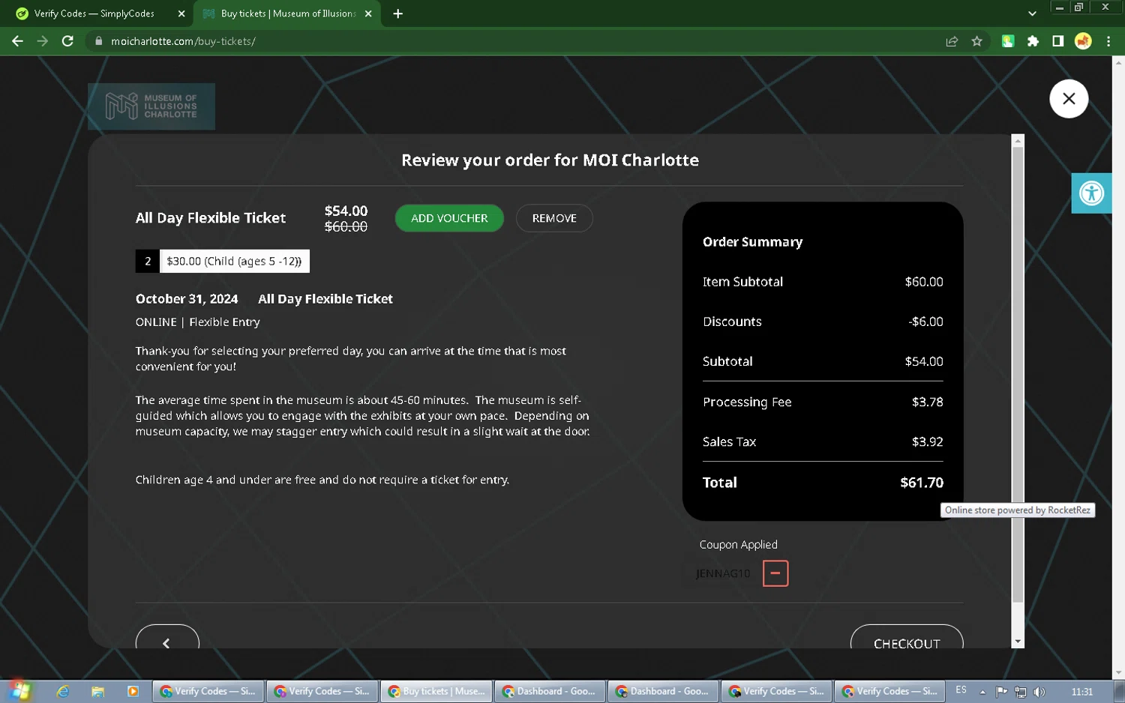
Task: Select Buy tickets Museum of Illusions tab
Action: 287,13
